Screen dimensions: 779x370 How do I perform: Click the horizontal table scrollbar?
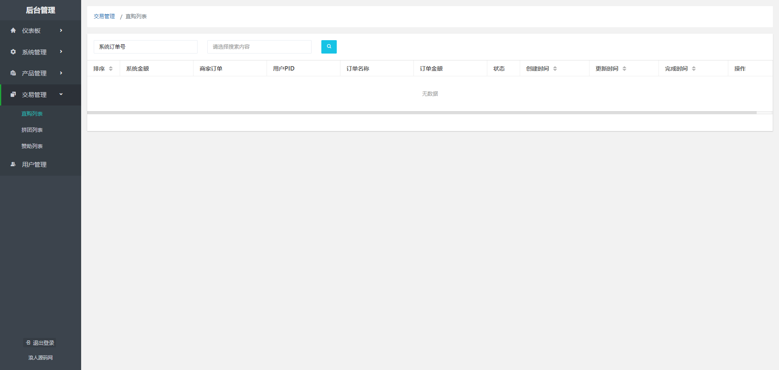click(x=422, y=112)
